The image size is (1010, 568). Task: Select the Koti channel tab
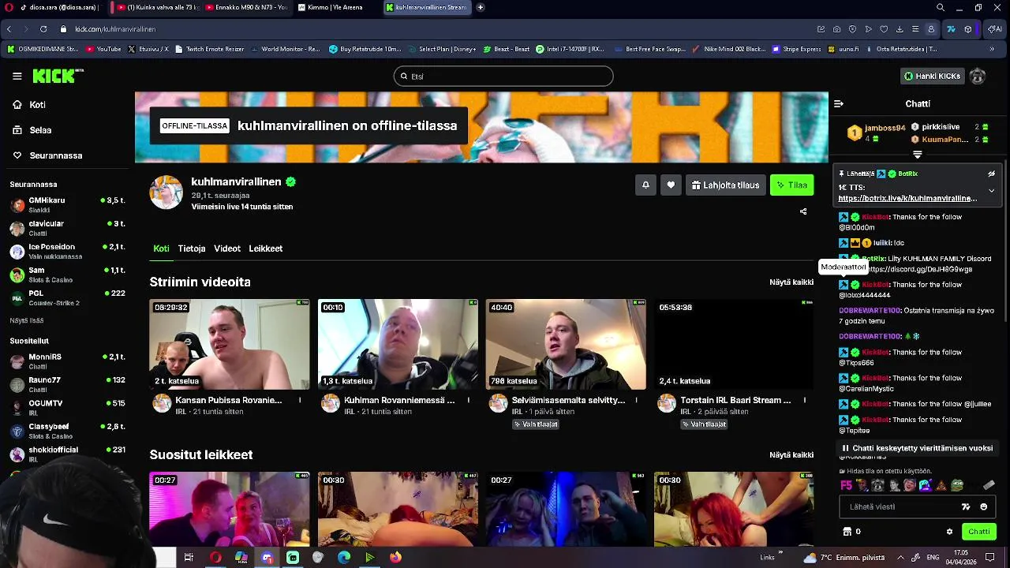(x=161, y=248)
